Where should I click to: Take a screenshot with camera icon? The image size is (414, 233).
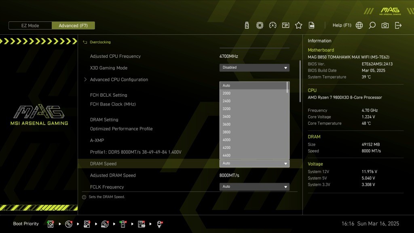pos(385,25)
